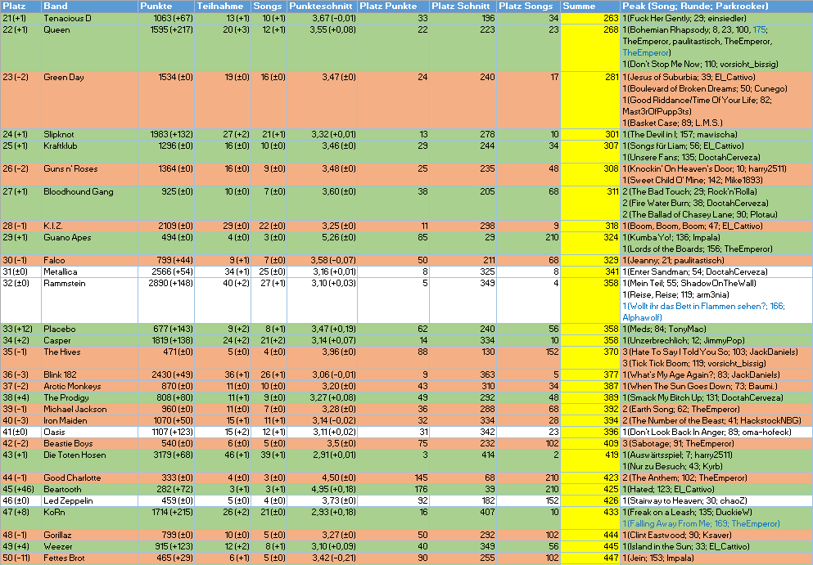Viewport: 813px width, 565px height.
Task: Click peak entry Smack My Bitch Up
Action: [702, 397]
